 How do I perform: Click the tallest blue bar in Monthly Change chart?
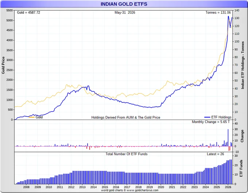[x=228, y=138]
